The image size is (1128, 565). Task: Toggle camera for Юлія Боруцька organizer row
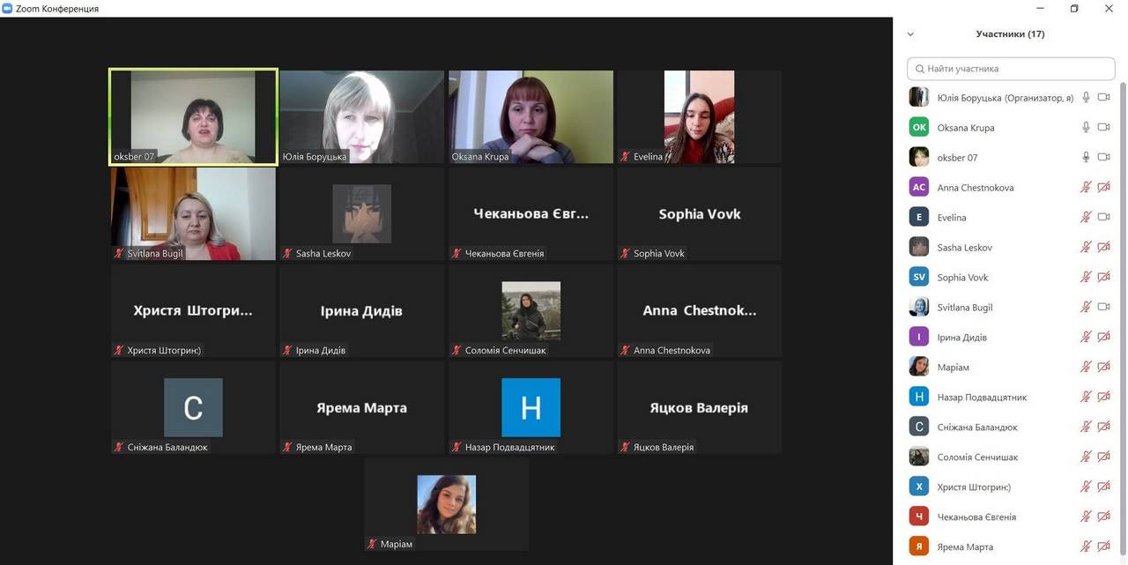click(x=1103, y=98)
